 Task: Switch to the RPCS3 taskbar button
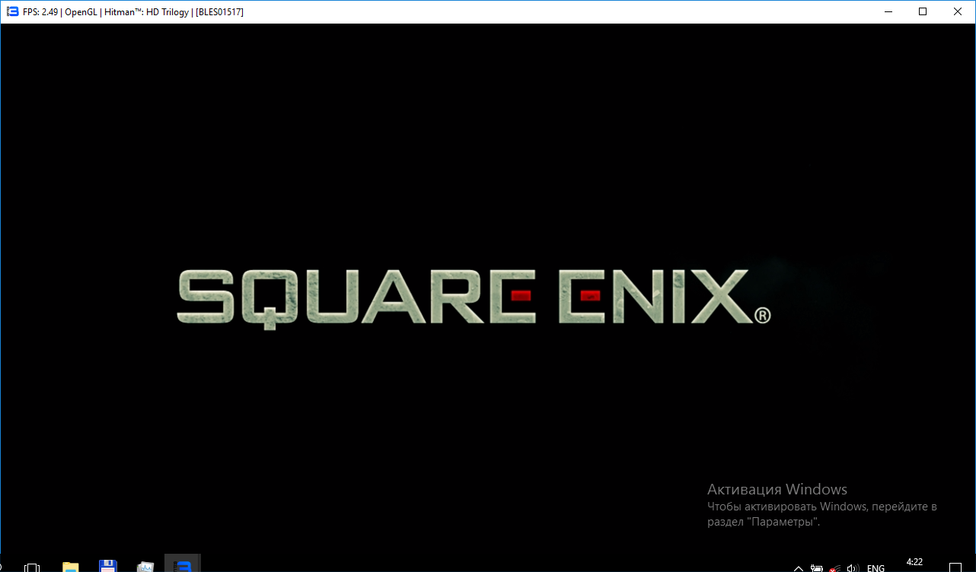click(182, 565)
